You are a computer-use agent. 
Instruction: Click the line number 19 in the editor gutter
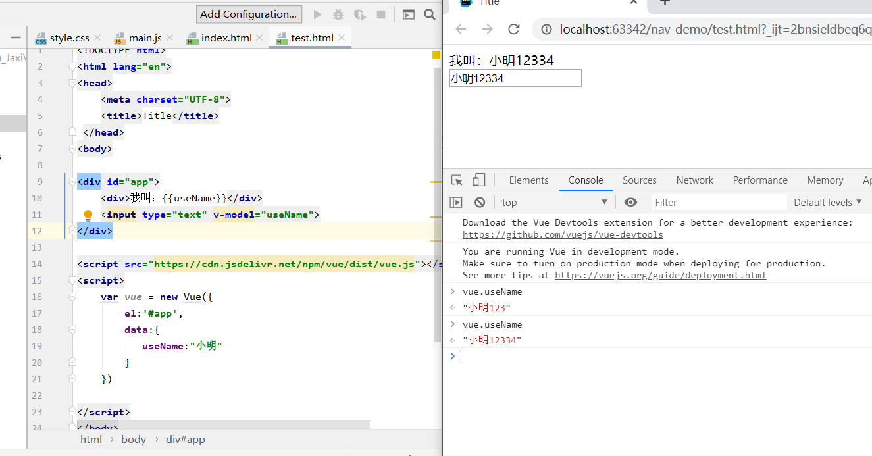[37, 346]
